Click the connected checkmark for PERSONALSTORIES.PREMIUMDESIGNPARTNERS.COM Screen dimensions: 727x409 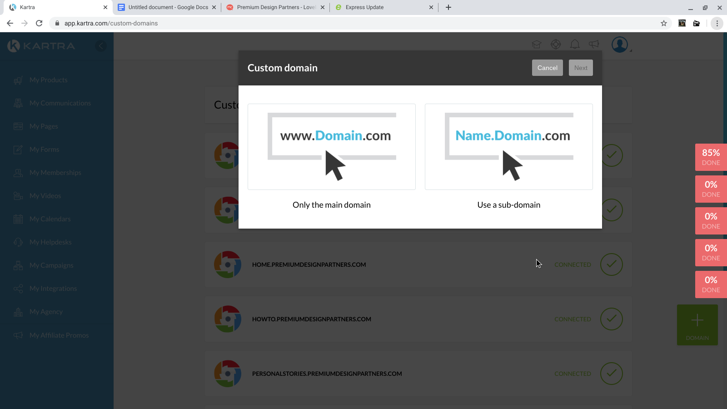pos(612,374)
